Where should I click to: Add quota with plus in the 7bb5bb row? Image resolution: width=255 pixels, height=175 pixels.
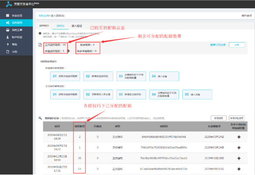pos(239,159)
